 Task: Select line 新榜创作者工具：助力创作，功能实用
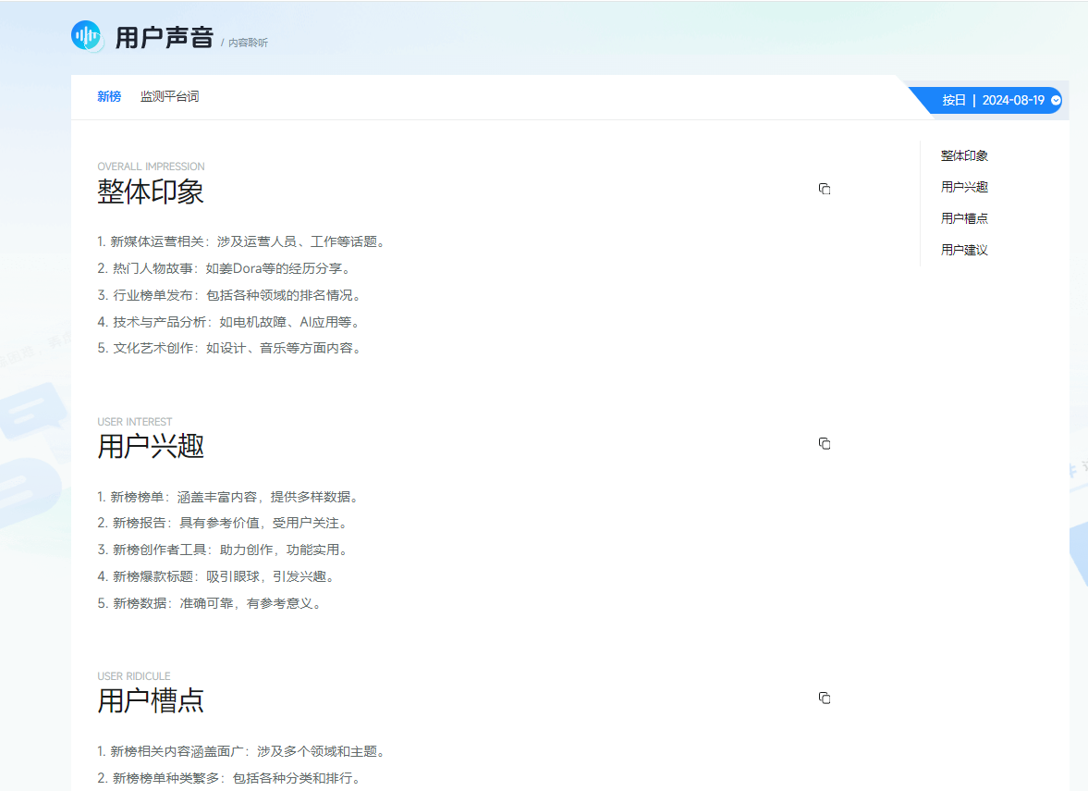pyautogui.click(x=224, y=550)
